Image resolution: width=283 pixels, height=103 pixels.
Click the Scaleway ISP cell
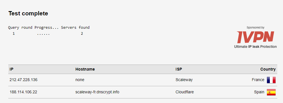pos(184,80)
